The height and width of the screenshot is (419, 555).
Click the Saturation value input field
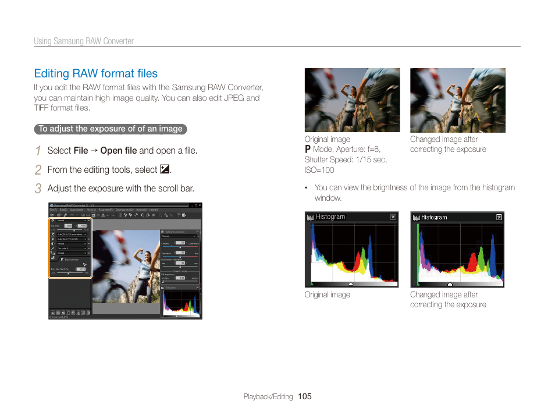pyautogui.click(x=180, y=253)
